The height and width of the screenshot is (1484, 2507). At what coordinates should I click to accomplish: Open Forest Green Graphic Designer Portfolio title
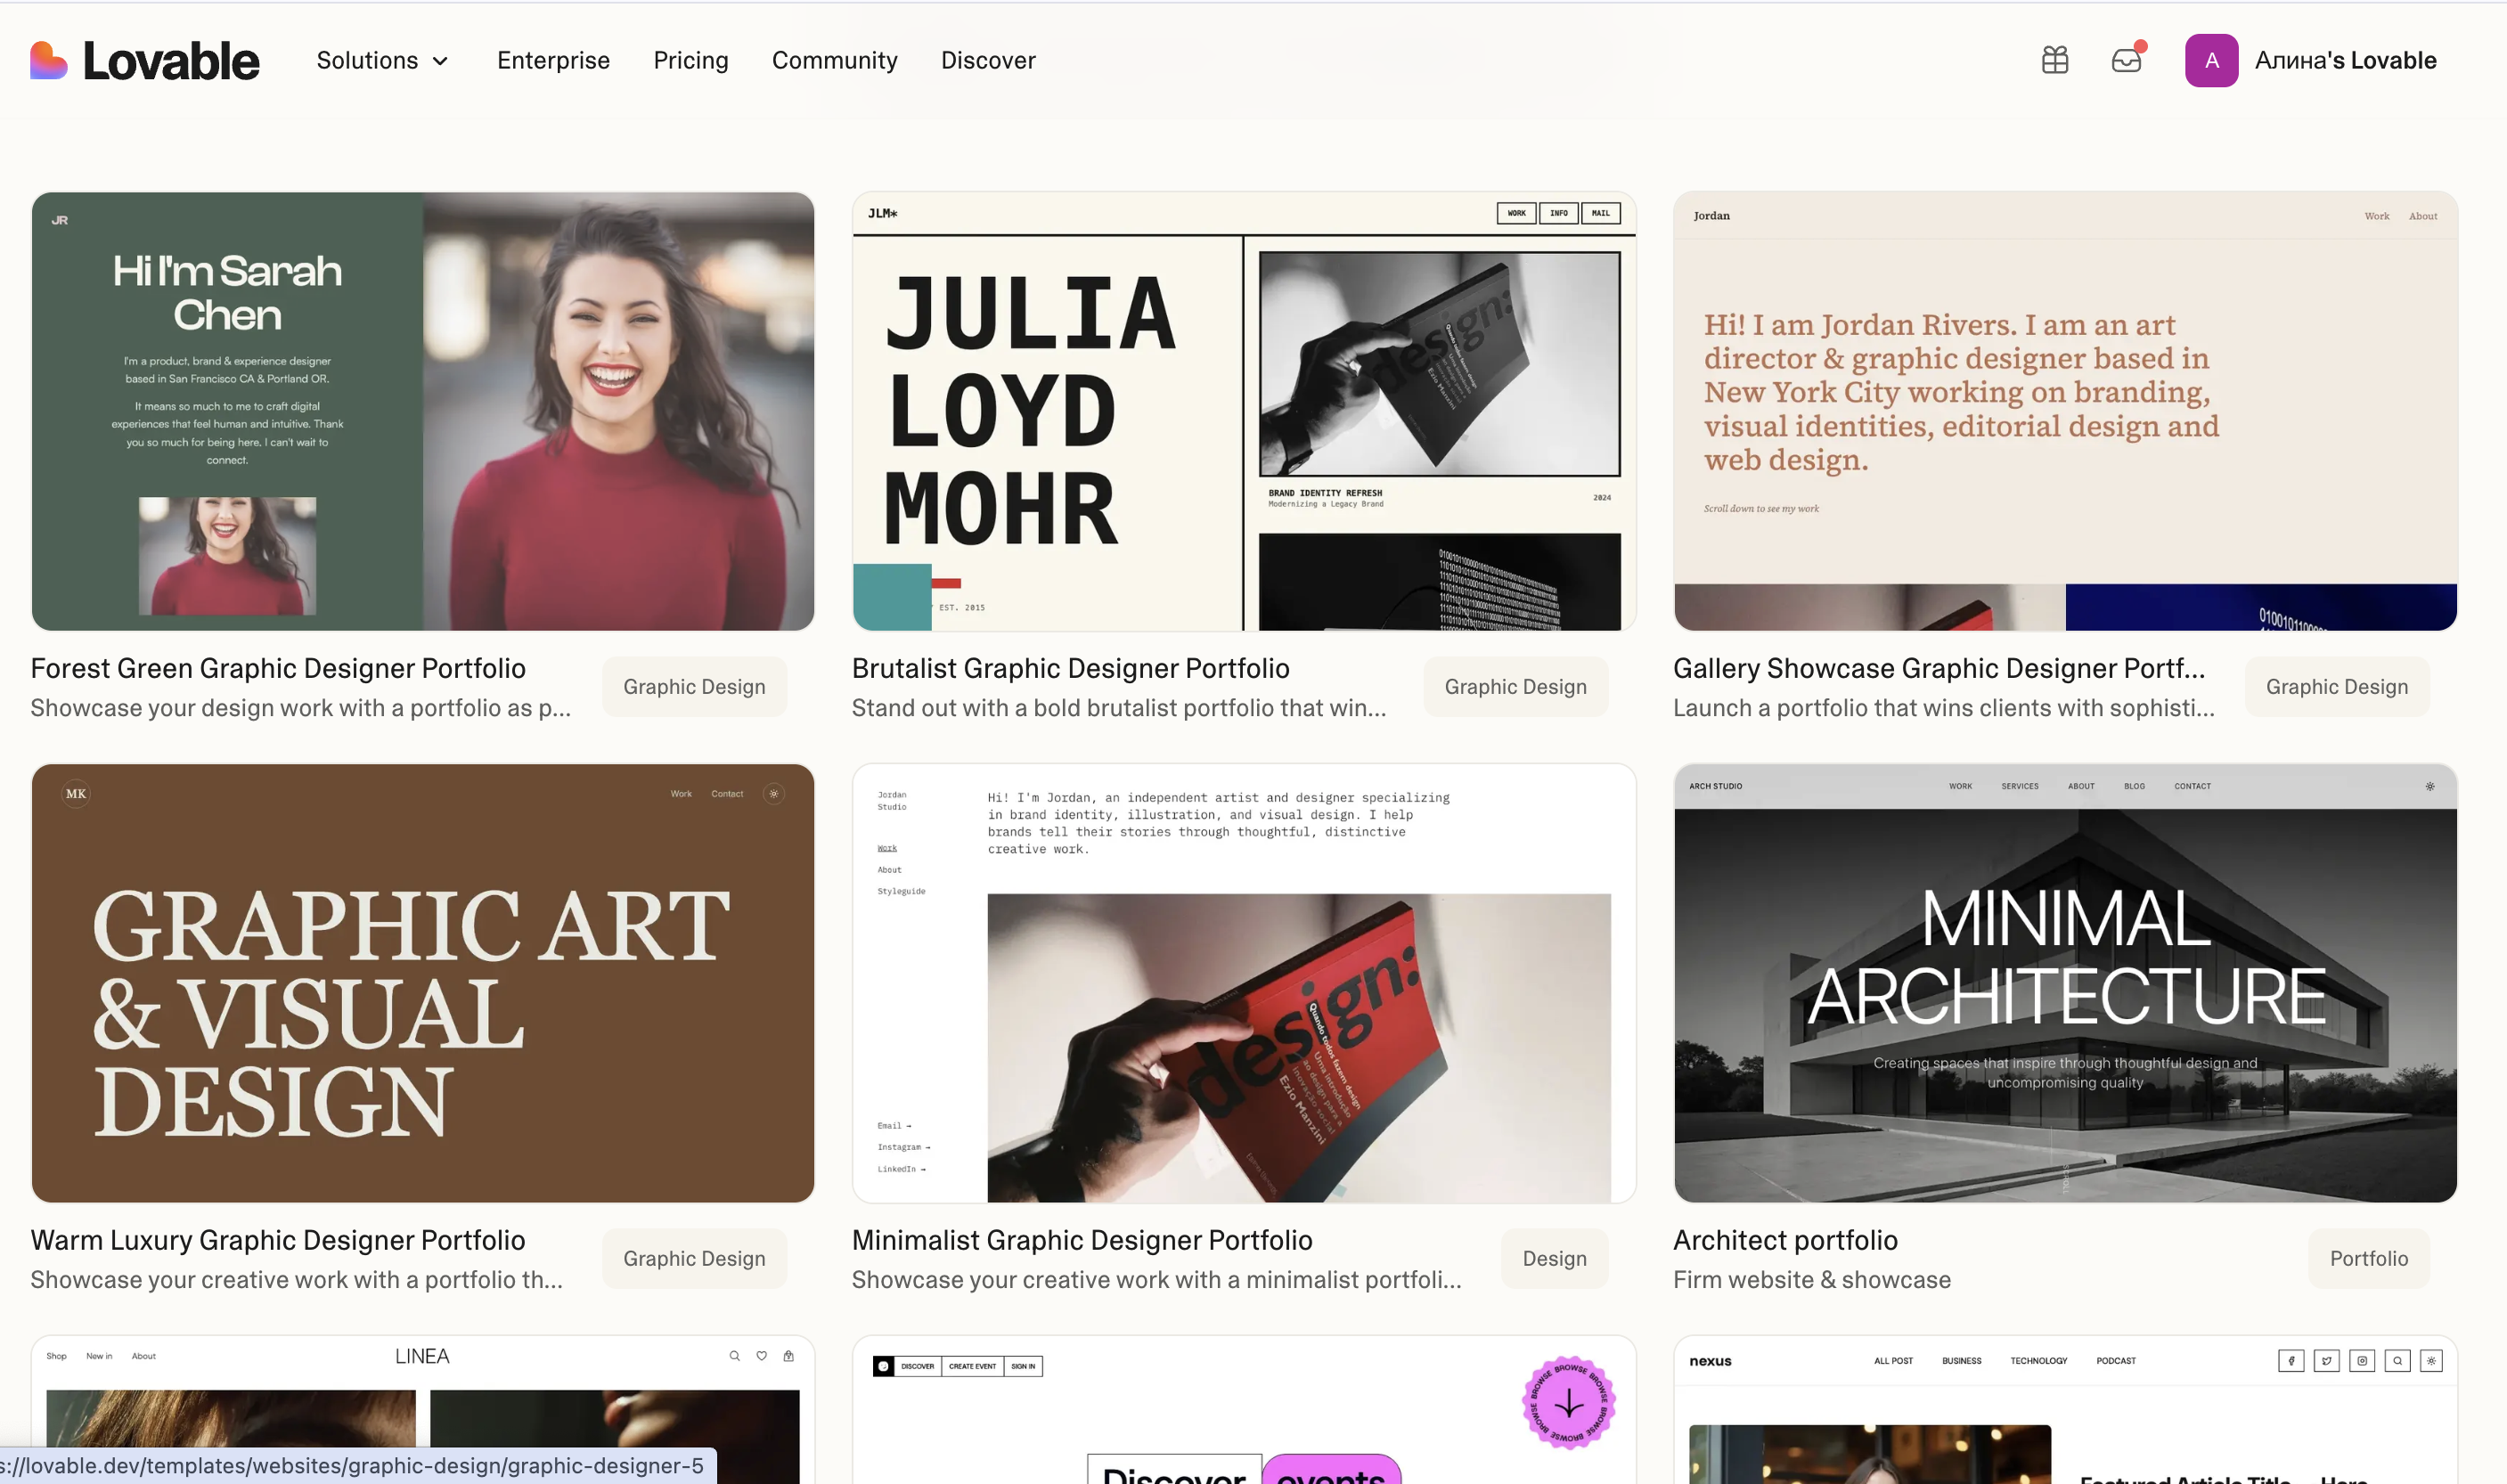coord(277,668)
